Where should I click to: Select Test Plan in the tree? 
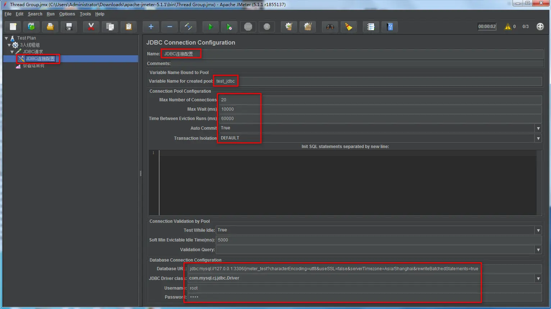26,38
